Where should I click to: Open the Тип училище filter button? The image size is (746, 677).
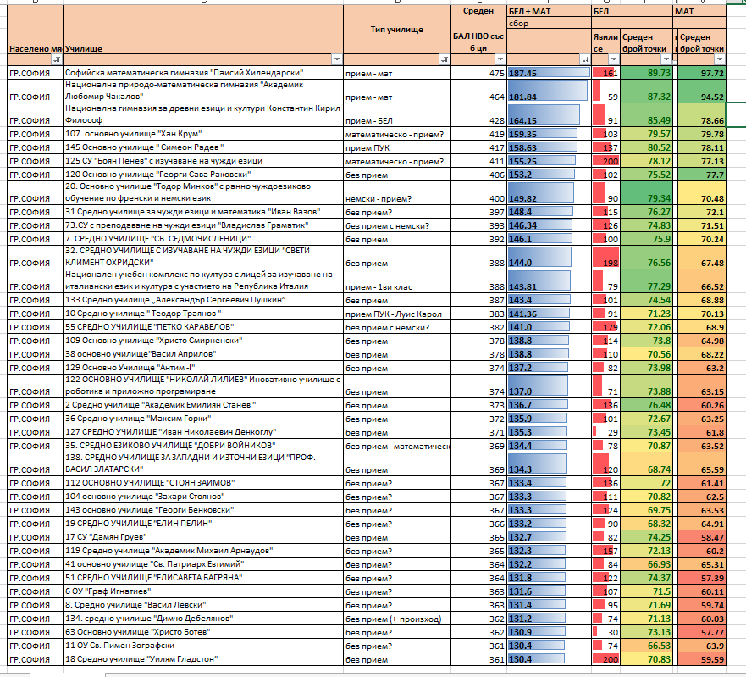[445, 60]
